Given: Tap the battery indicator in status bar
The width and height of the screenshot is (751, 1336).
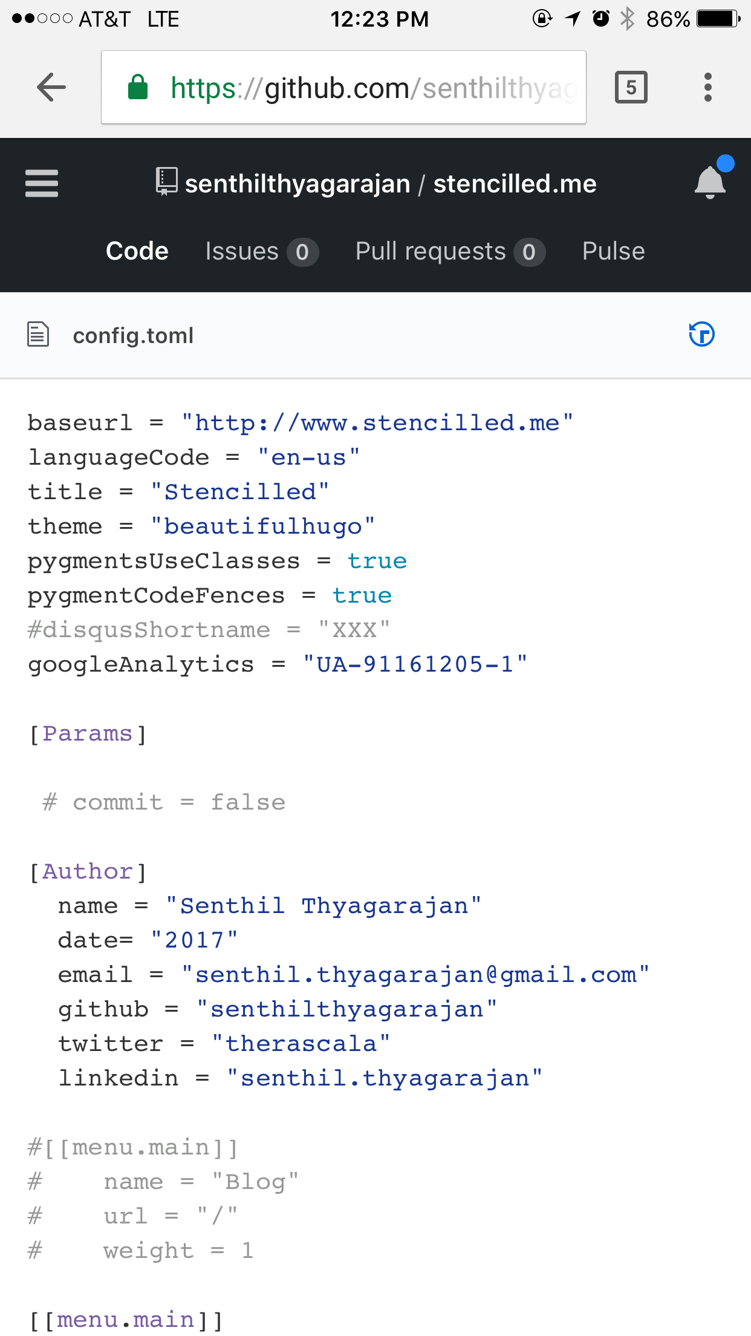Looking at the screenshot, I should (x=718, y=19).
